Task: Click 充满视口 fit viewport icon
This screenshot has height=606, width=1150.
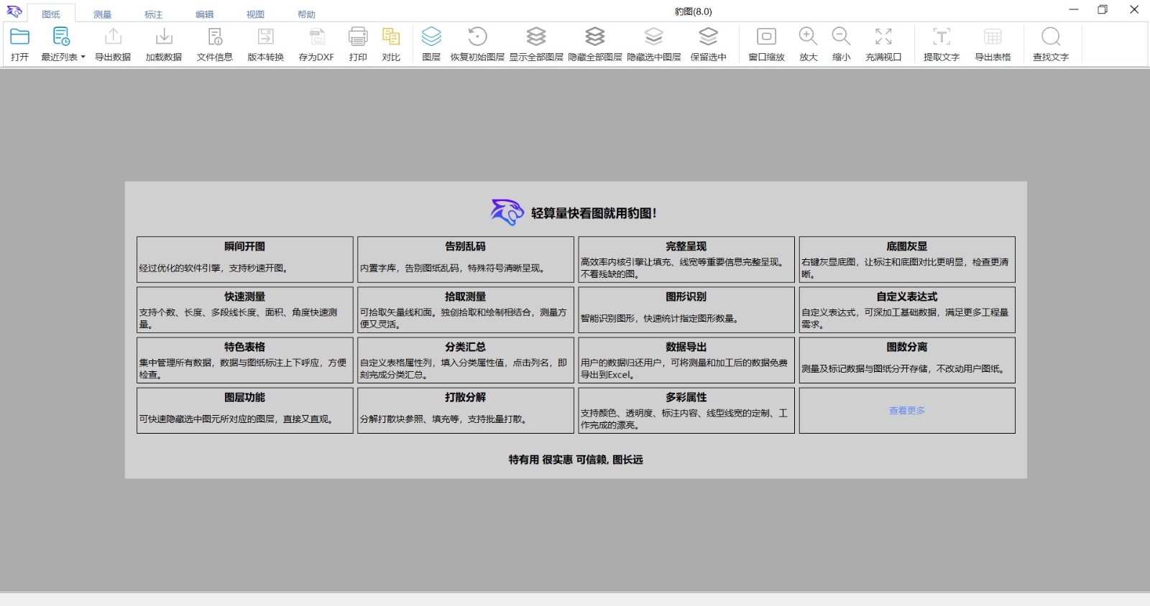Action: [x=883, y=37]
